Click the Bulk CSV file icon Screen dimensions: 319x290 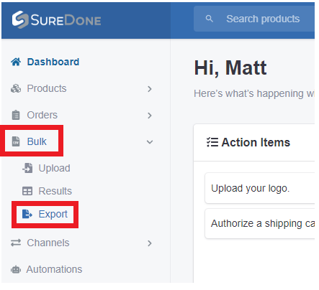pyautogui.click(x=16, y=141)
